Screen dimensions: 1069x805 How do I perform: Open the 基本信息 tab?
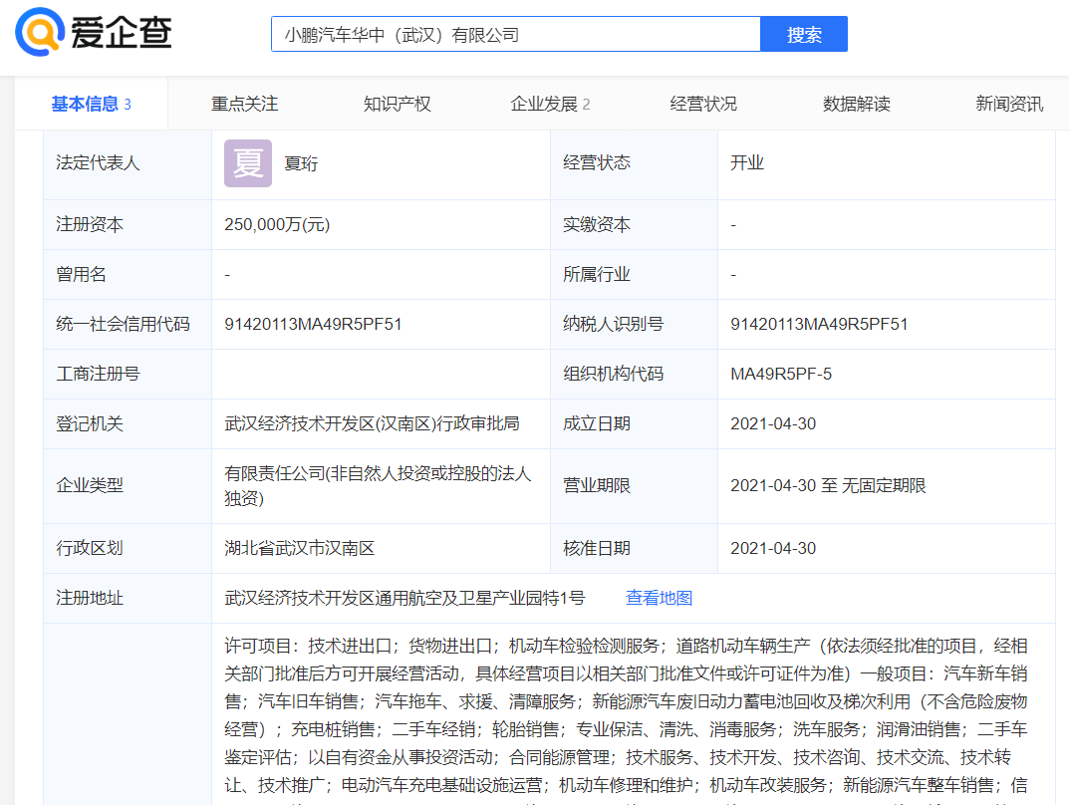92,104
